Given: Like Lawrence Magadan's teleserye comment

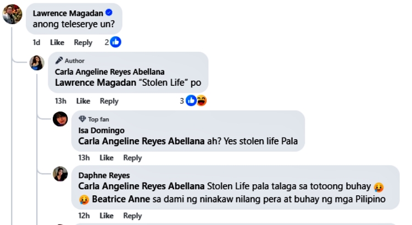Looking at the screenshot, I should point(57,42).
